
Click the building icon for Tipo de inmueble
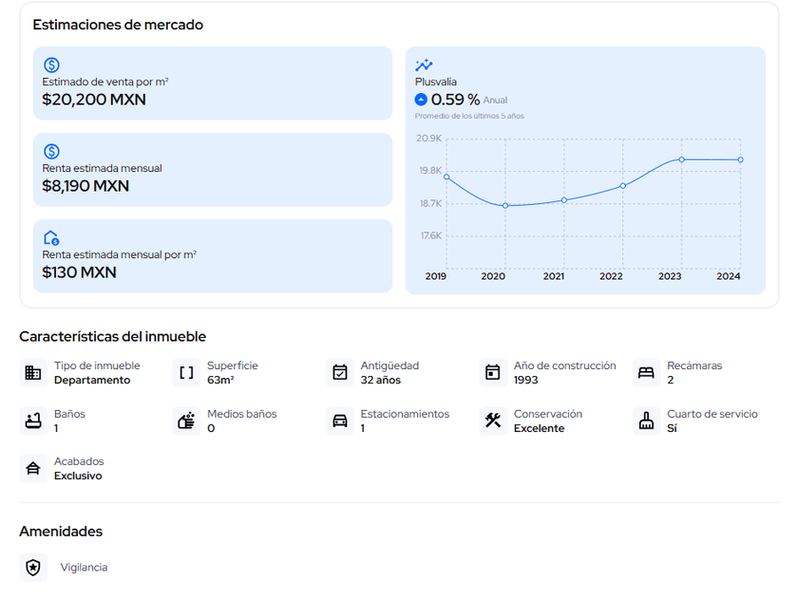(33, 373)
